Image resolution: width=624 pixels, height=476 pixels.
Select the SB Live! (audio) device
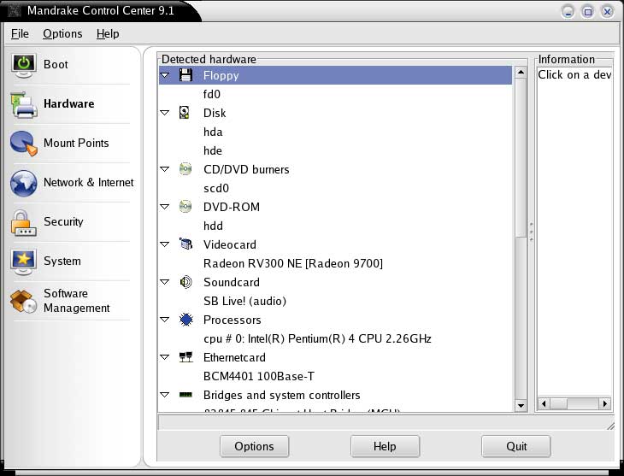point(244,301)
